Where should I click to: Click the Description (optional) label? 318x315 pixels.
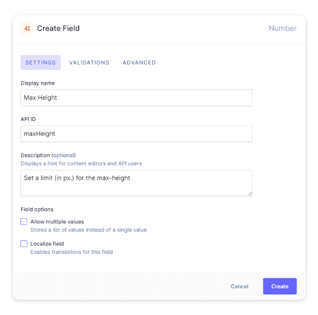(48, 155)
